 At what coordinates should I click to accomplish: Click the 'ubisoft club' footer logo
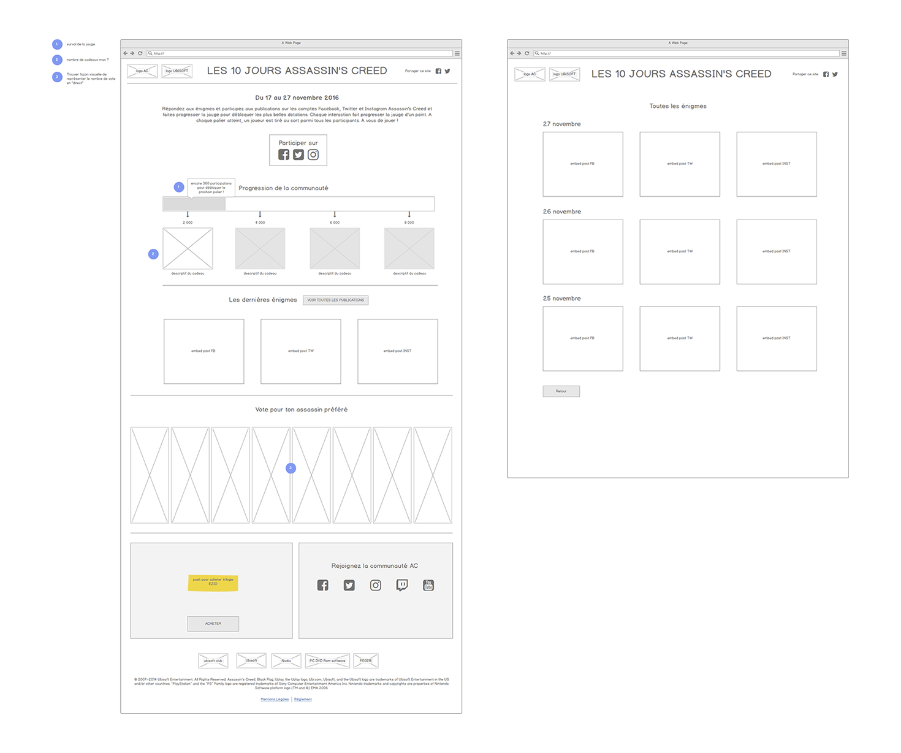(x=213, y=660)
